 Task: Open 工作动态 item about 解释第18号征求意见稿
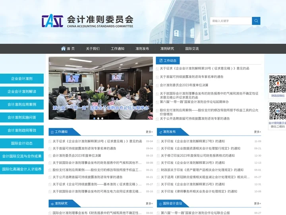pyautogui.click(x=205, y=68)
